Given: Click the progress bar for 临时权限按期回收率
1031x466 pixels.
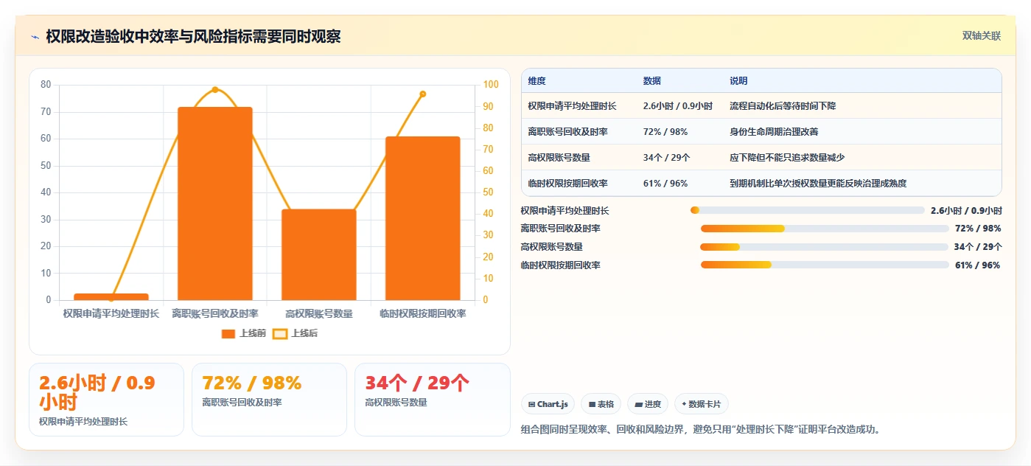Looking at the screenshot, I should [825, 265].
